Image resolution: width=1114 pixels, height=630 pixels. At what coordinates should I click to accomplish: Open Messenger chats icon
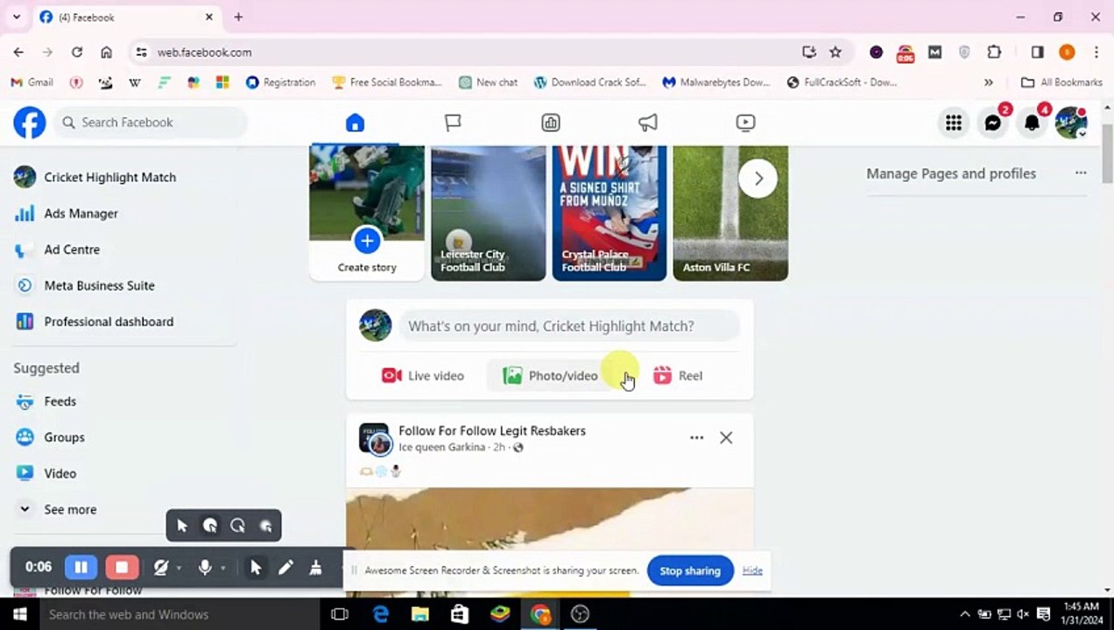coord(992,123)
